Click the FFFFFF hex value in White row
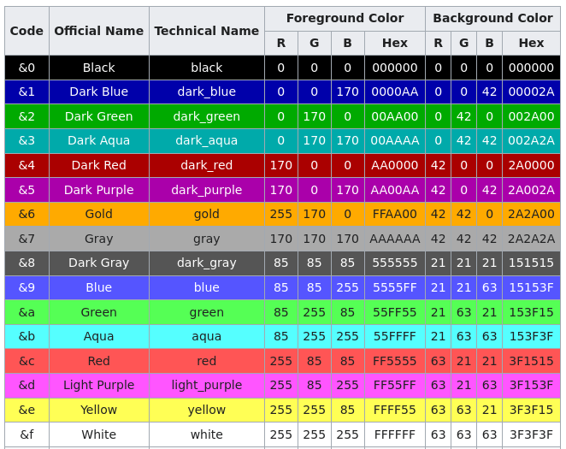Viewport: 566px width, 449px height. coord(394,434)
